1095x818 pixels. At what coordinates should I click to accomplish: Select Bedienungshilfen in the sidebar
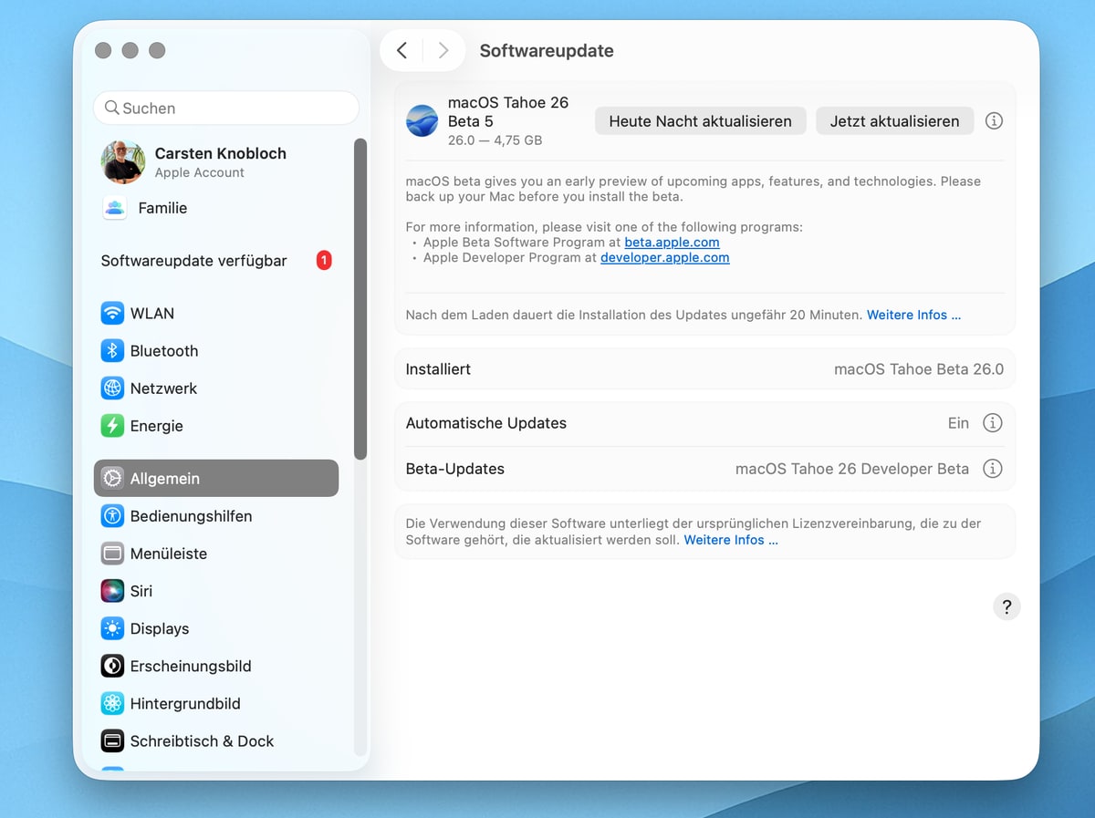click(x=191, y=516)
